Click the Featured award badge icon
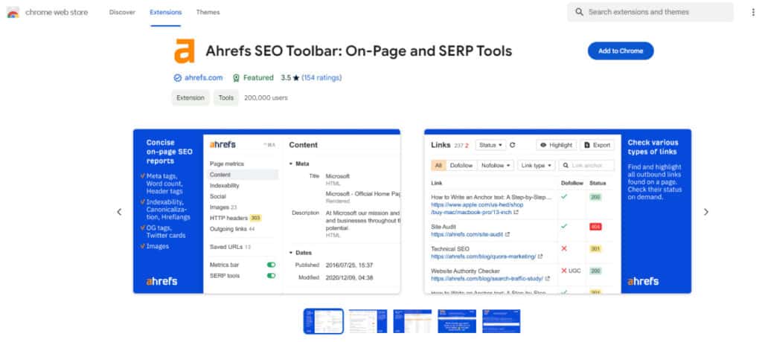The height and width of the screenshot is (342, 762). (236, 78)
